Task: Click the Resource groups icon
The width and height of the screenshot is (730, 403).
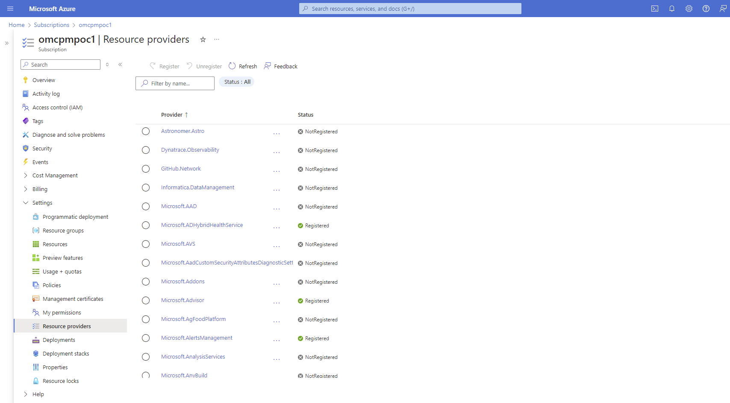Action: tap(36, 230)
